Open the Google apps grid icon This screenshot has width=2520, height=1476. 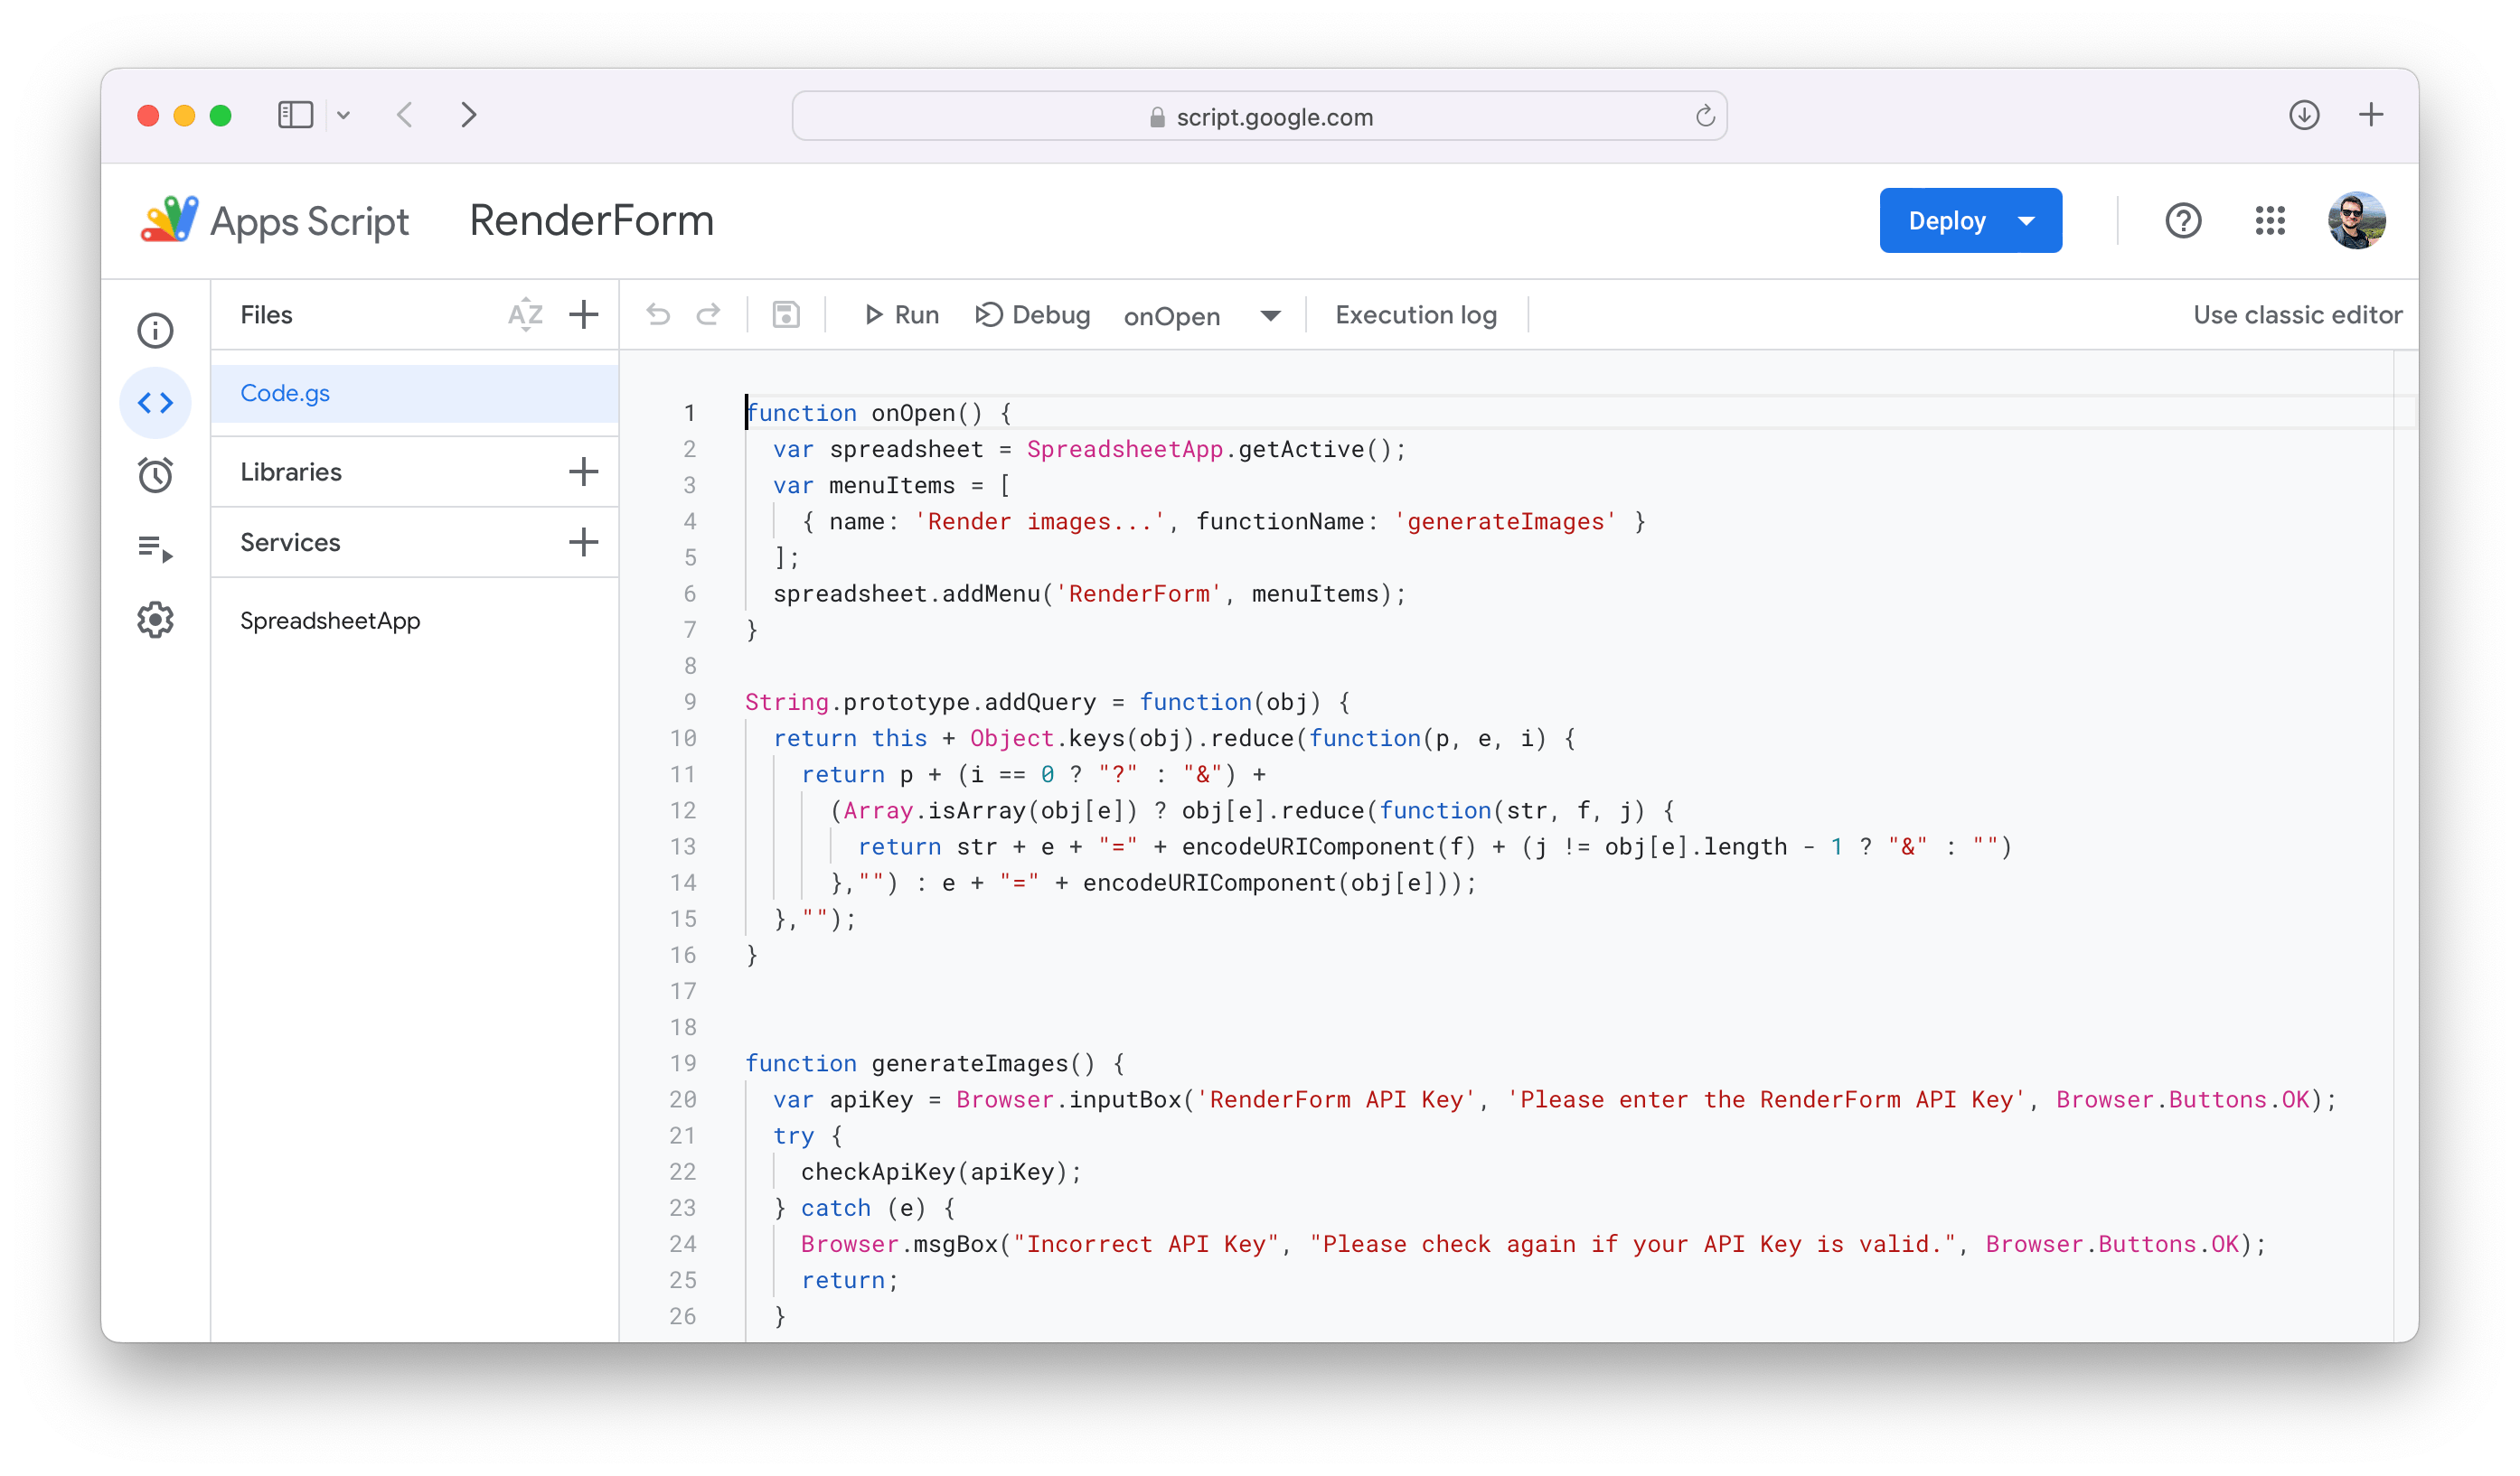(x=2269, y=220)
